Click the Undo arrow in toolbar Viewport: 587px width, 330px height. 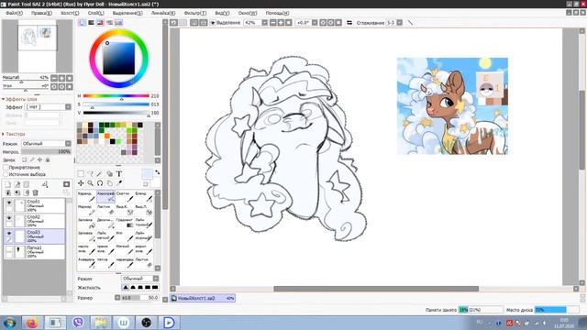point(173,23)
